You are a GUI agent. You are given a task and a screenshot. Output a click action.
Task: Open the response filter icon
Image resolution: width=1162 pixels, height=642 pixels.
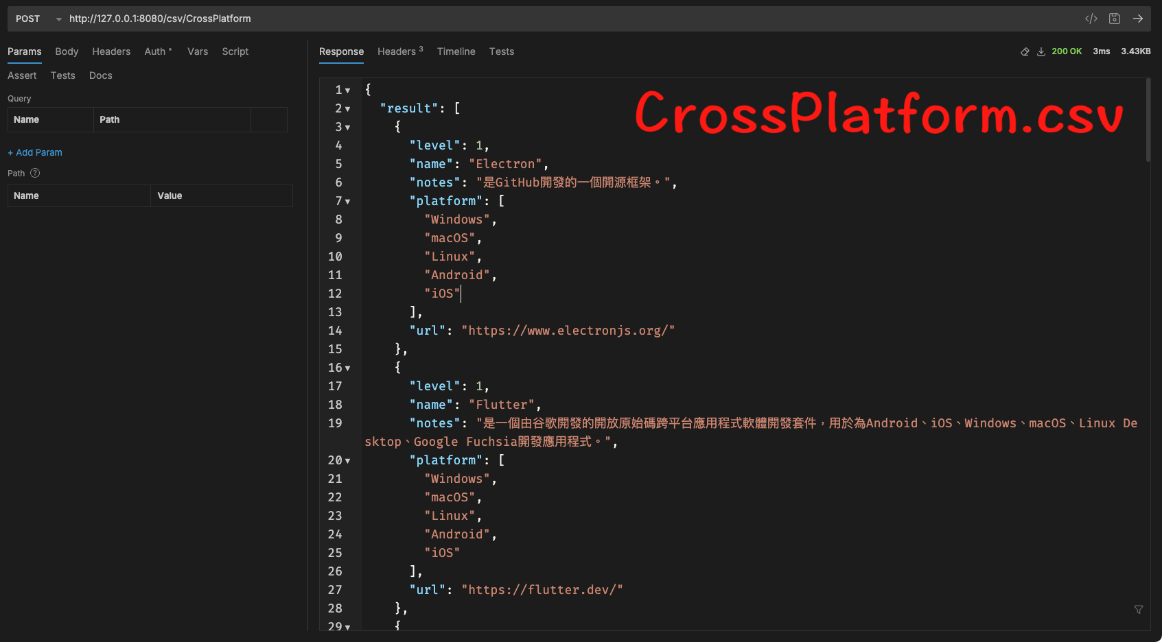click(1139, 609)
